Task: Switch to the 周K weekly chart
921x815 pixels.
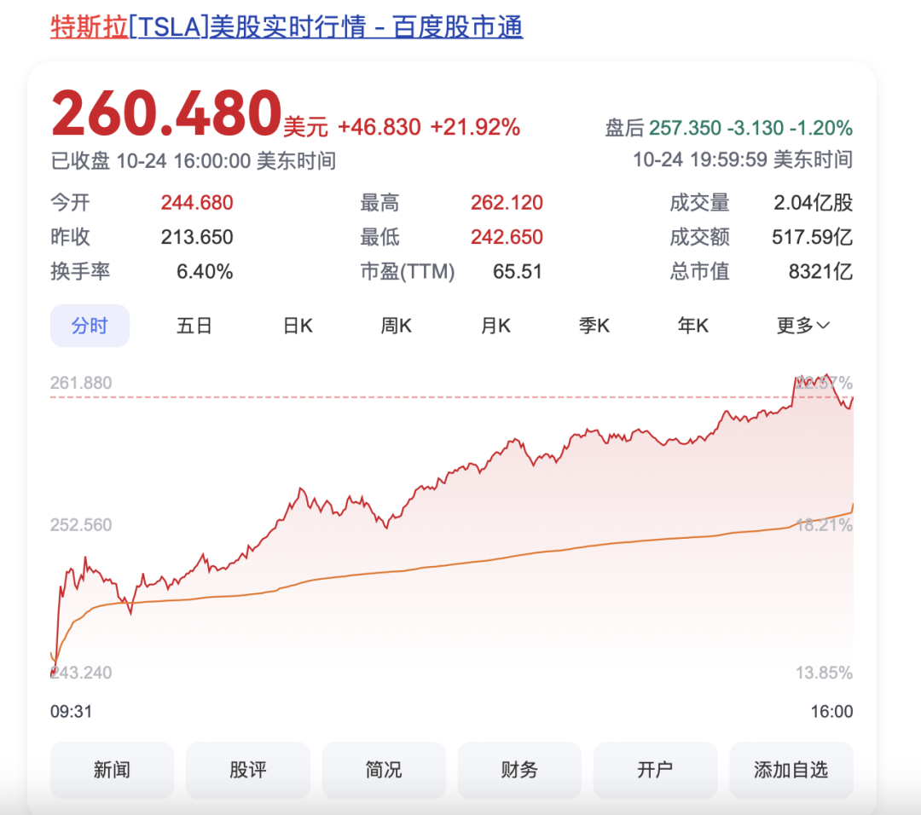Action: point(395,325)
